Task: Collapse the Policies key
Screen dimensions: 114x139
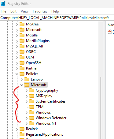Action: [x=17, y=74]
